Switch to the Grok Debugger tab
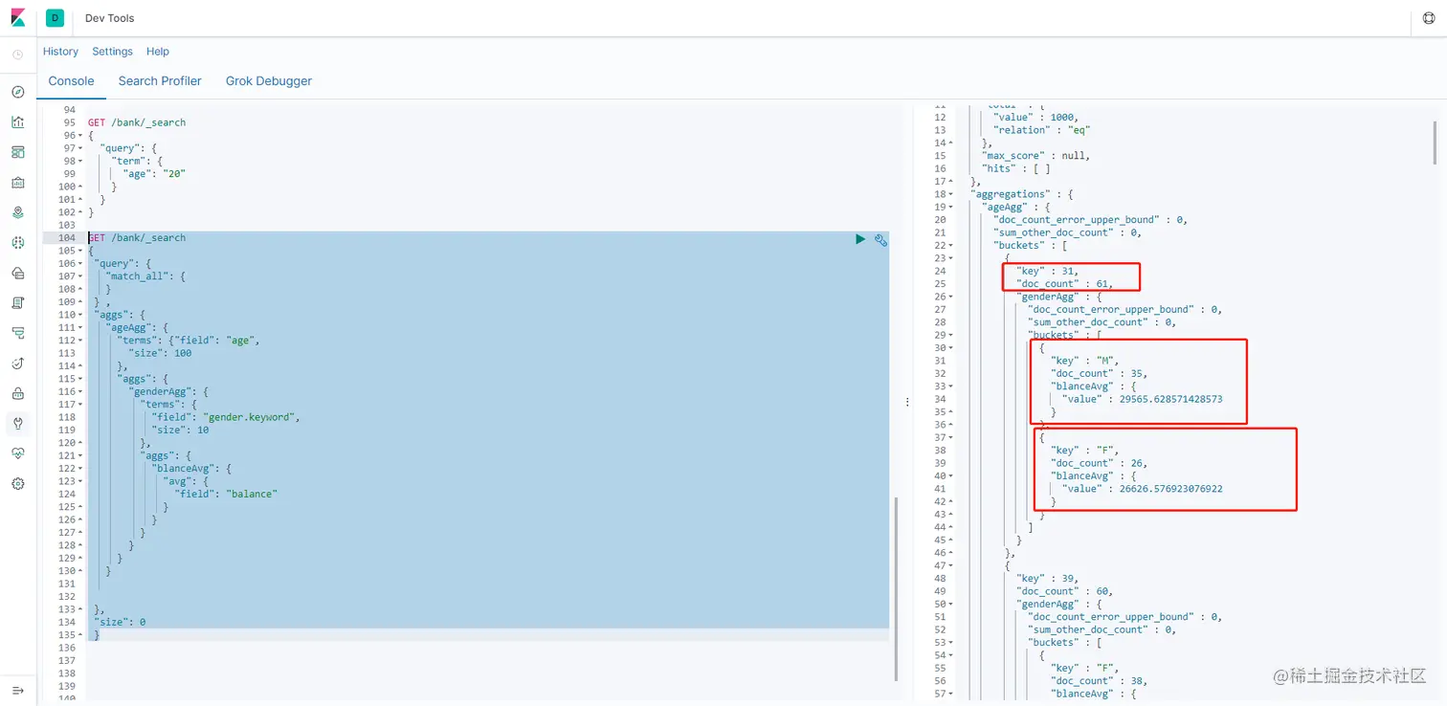1447x706 pixels. 269,81
